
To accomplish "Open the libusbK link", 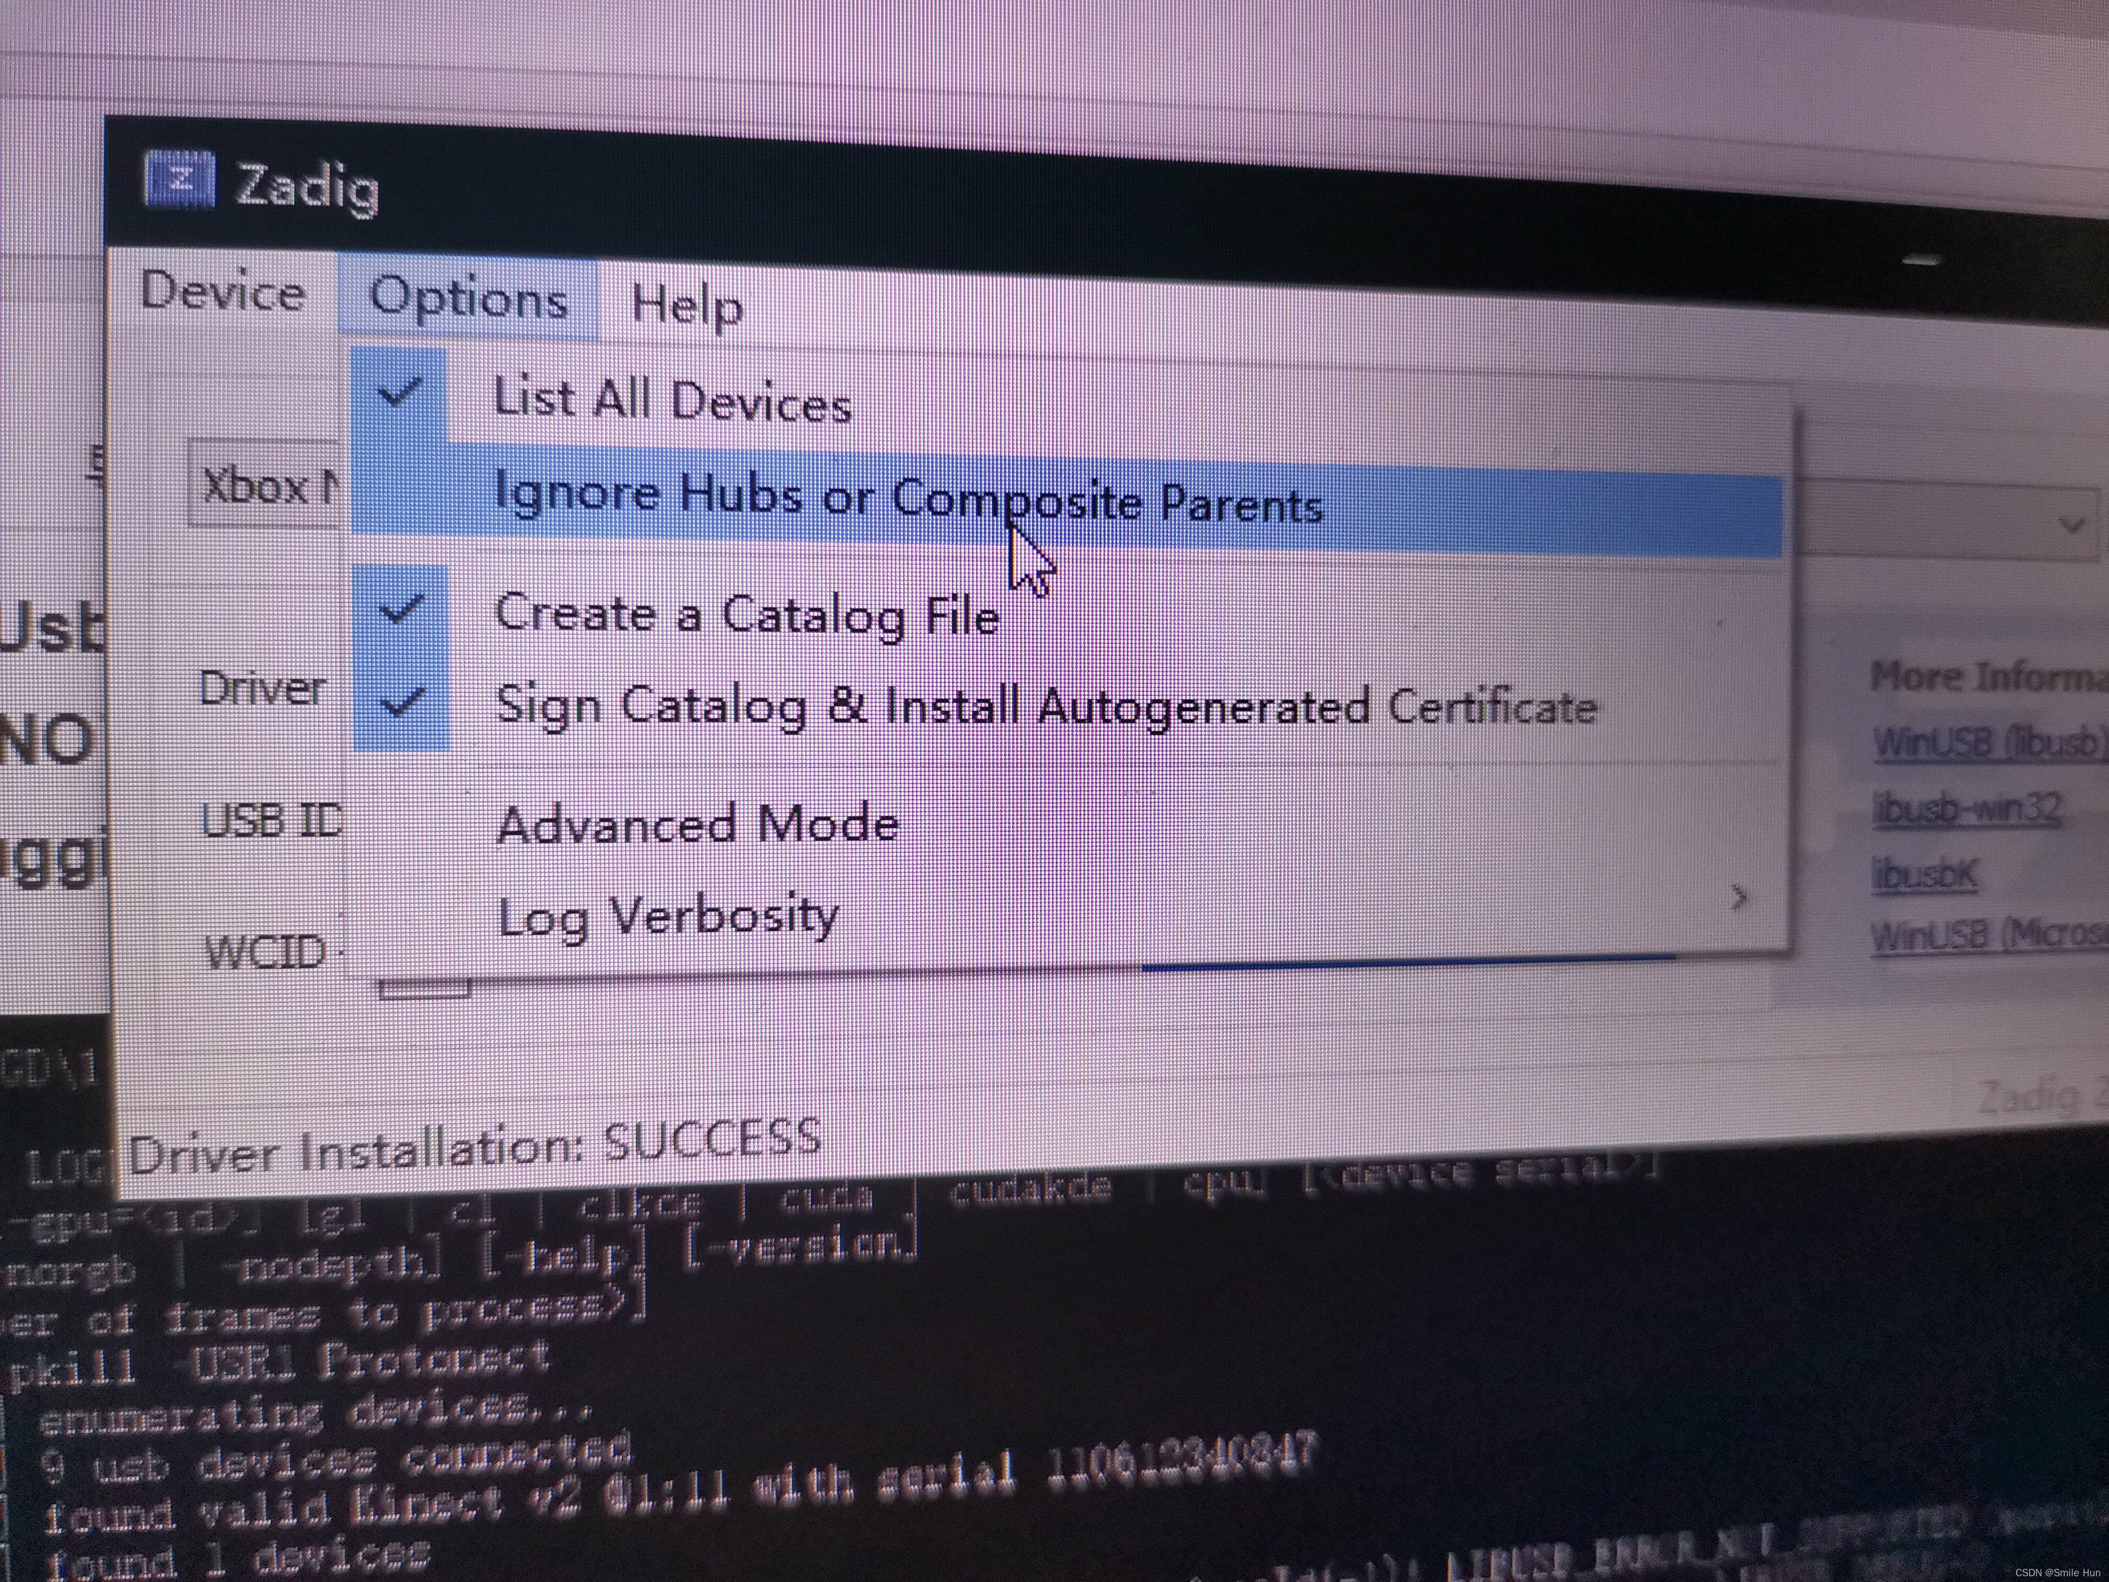I will coord(1924,874).
